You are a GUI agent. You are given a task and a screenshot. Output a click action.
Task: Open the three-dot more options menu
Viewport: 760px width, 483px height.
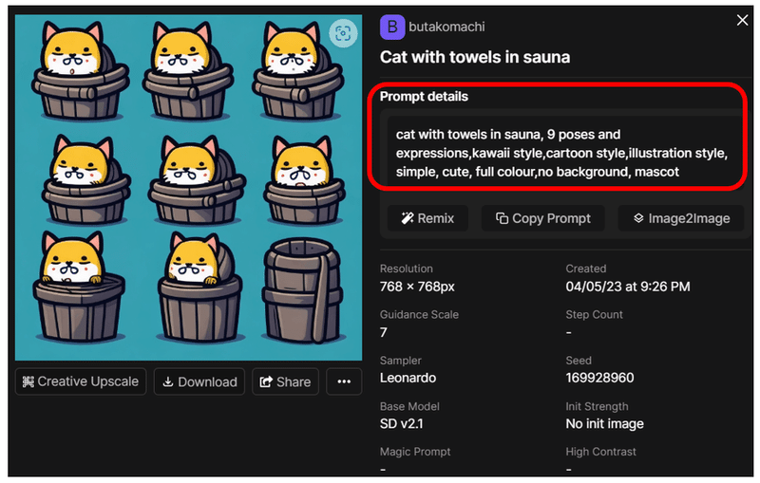tap(344, 381)
